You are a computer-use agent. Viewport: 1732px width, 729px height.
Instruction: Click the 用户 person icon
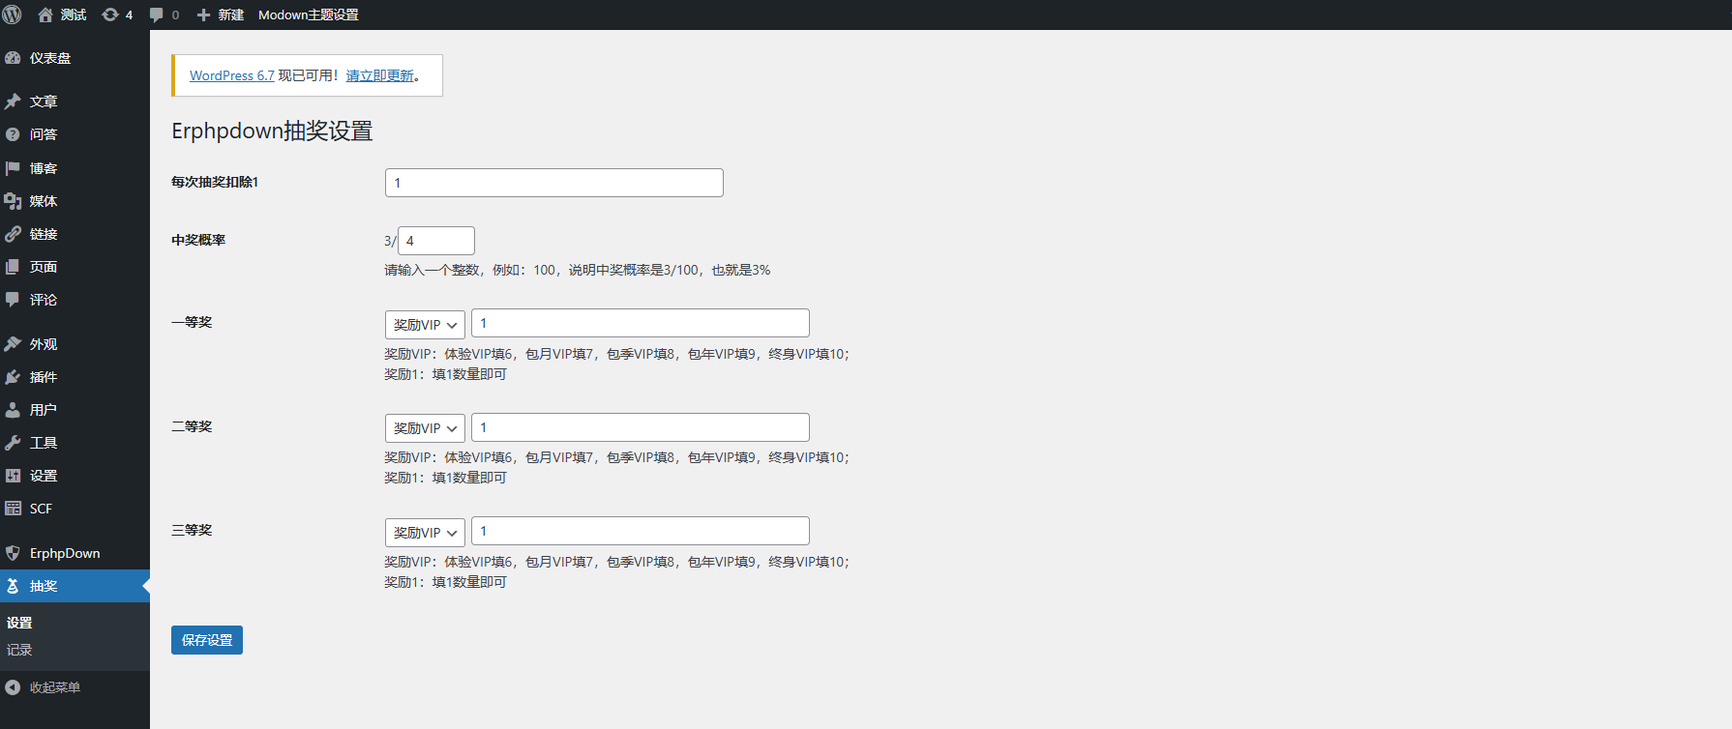point(13,410)
